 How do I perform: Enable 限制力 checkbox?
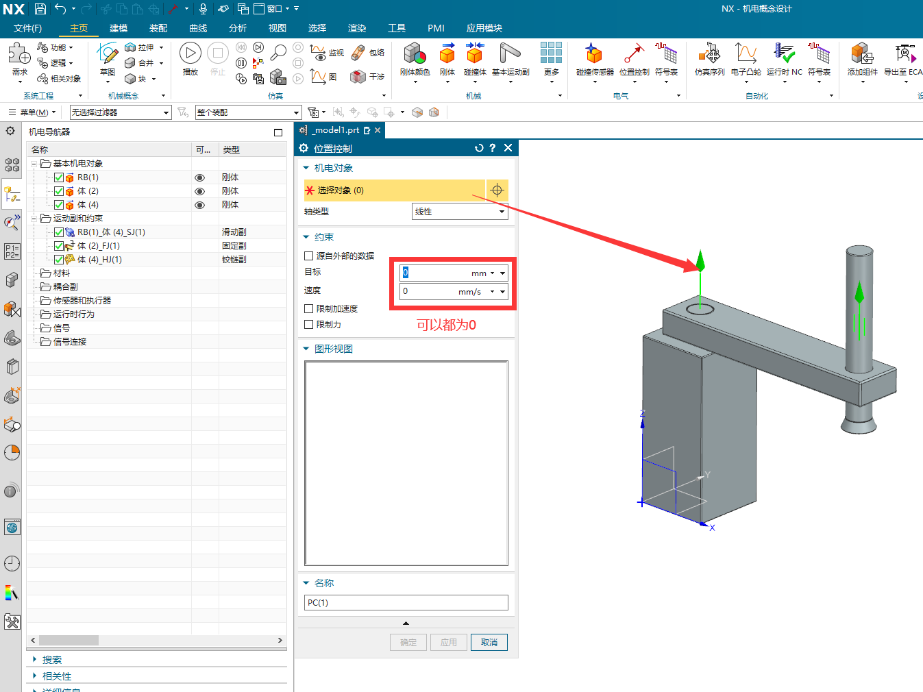click(308, 325)
